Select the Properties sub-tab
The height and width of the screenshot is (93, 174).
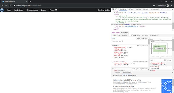tap(145, 35)
